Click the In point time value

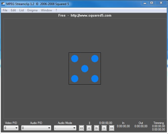click(x=123, y=126)
